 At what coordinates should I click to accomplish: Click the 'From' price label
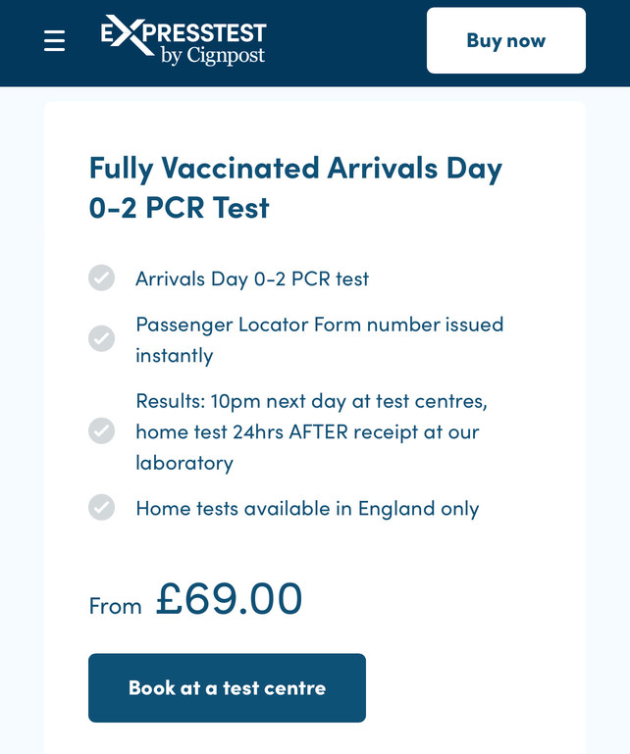tap(116, 606)
